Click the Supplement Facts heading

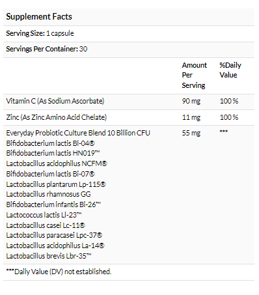coord(39,17)
